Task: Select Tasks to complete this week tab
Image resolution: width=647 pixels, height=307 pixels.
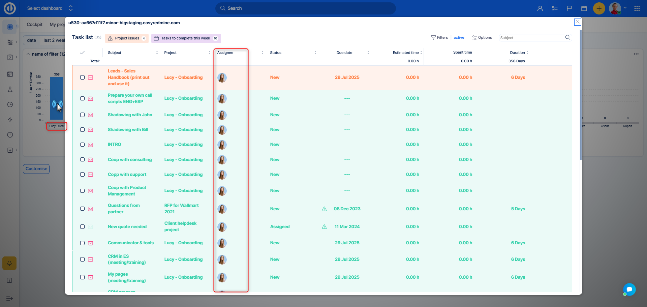Action: [x=186, y=38]
